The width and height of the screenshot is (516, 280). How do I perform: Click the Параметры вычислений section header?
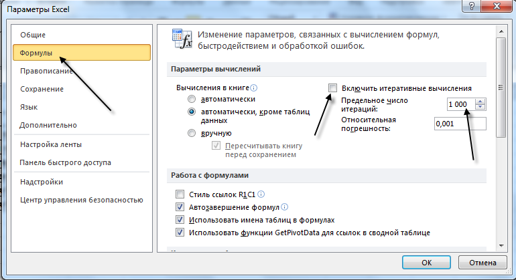pyautogui.click(x=326, y=69)
